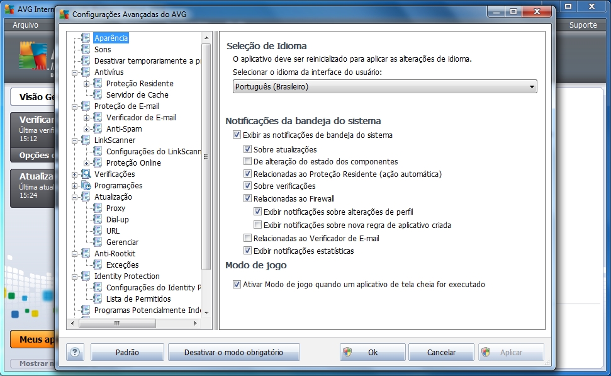This screenshot has width=611, height=376.
Task: Enable De alteração do estado dos componentes
Action: coord(247,161)
